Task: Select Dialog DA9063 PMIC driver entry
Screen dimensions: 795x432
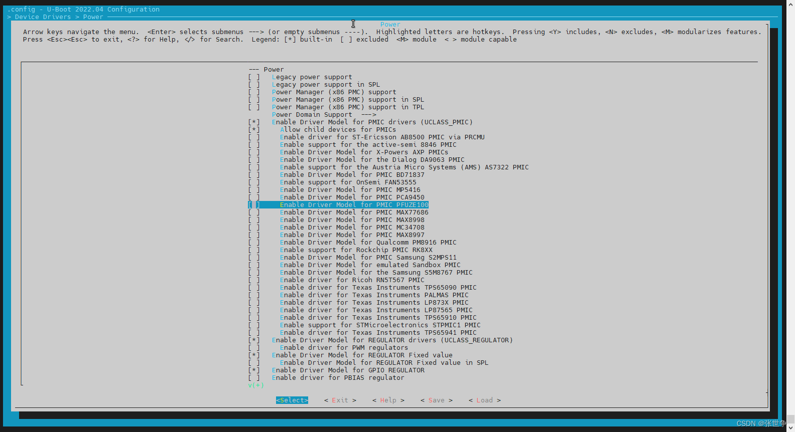Action: tap(372, 160)
